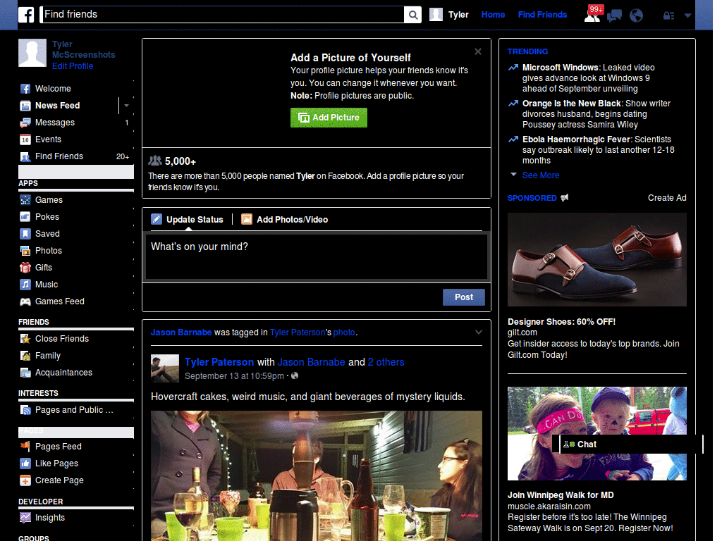
Task: Open friend requests icon with 99+ badge
Action: tap(592, 15)
